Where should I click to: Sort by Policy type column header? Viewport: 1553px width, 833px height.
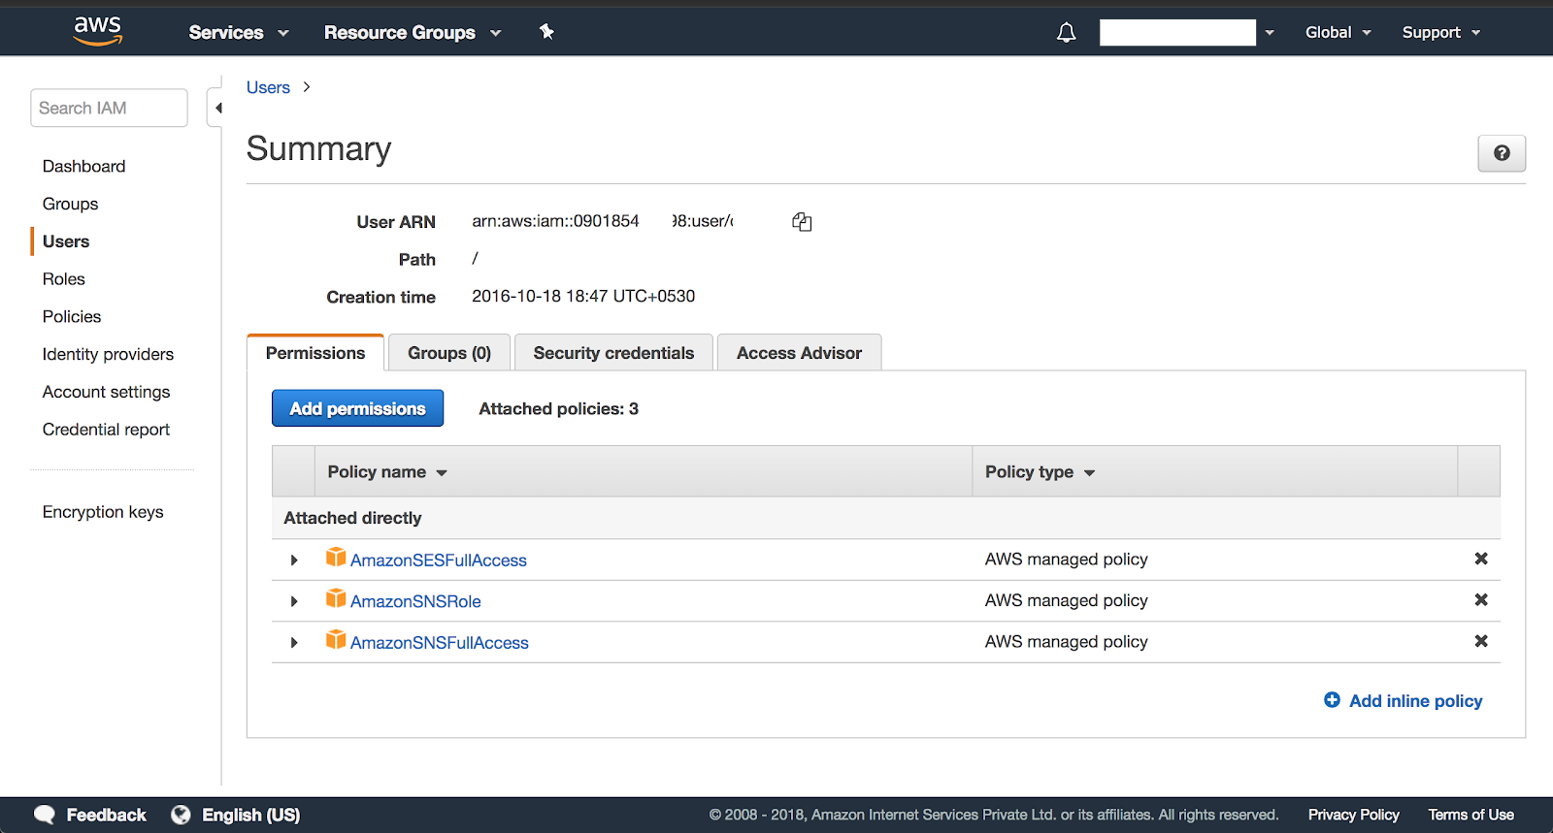tap(1040, 472)
